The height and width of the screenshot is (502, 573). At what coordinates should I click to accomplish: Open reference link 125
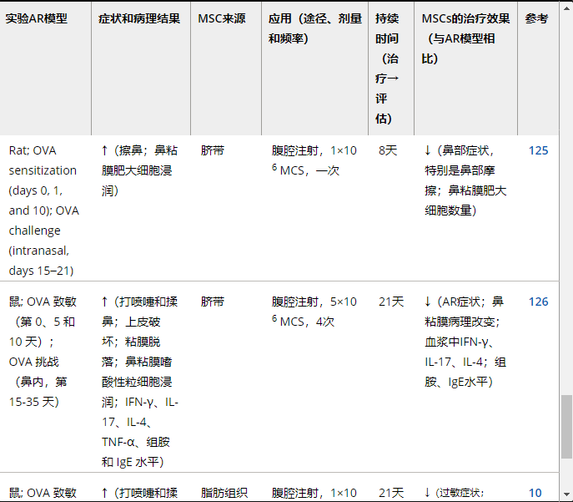(538, 150)
